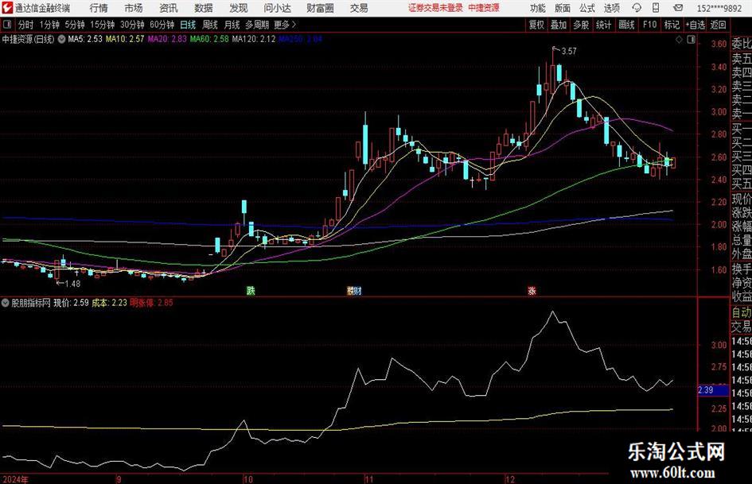Click the red 中捷资源 title link
The width and height of the screenshot is (752, 484).
tap(484, 8)
